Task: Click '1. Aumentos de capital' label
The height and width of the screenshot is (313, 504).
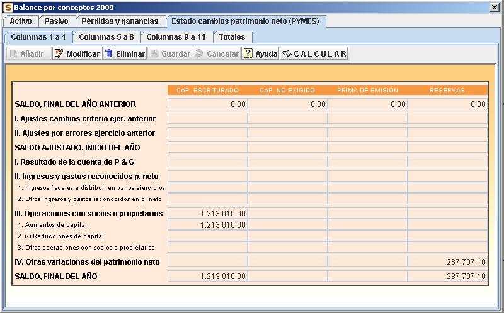Action: pos(52,225)
